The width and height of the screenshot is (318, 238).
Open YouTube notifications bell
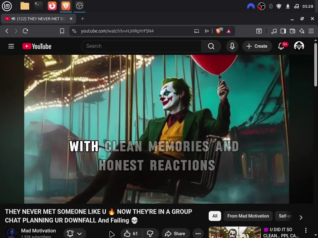point(281,46)
